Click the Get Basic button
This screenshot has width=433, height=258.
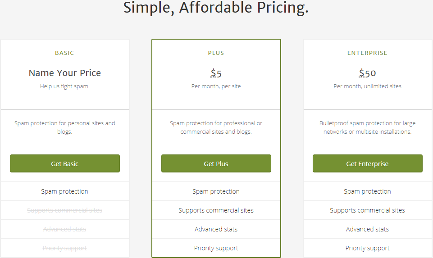pyautogui.click(x=65, y=163)
